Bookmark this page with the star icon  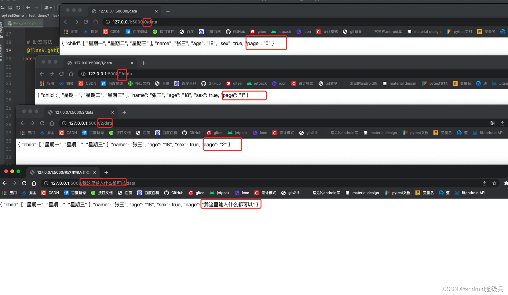494,183
